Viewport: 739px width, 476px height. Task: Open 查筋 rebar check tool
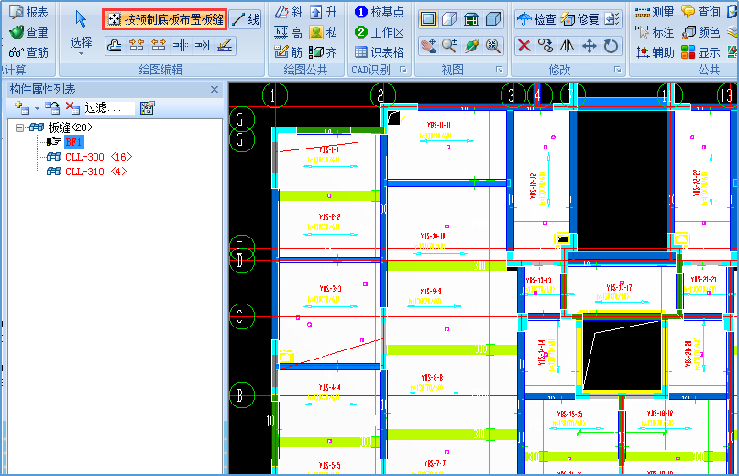pos(28,52)
